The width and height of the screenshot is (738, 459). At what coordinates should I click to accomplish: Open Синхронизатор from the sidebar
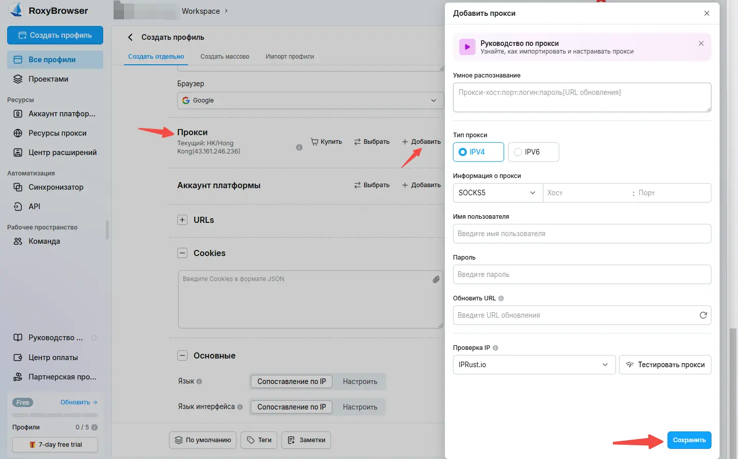(x=56, y=187)
